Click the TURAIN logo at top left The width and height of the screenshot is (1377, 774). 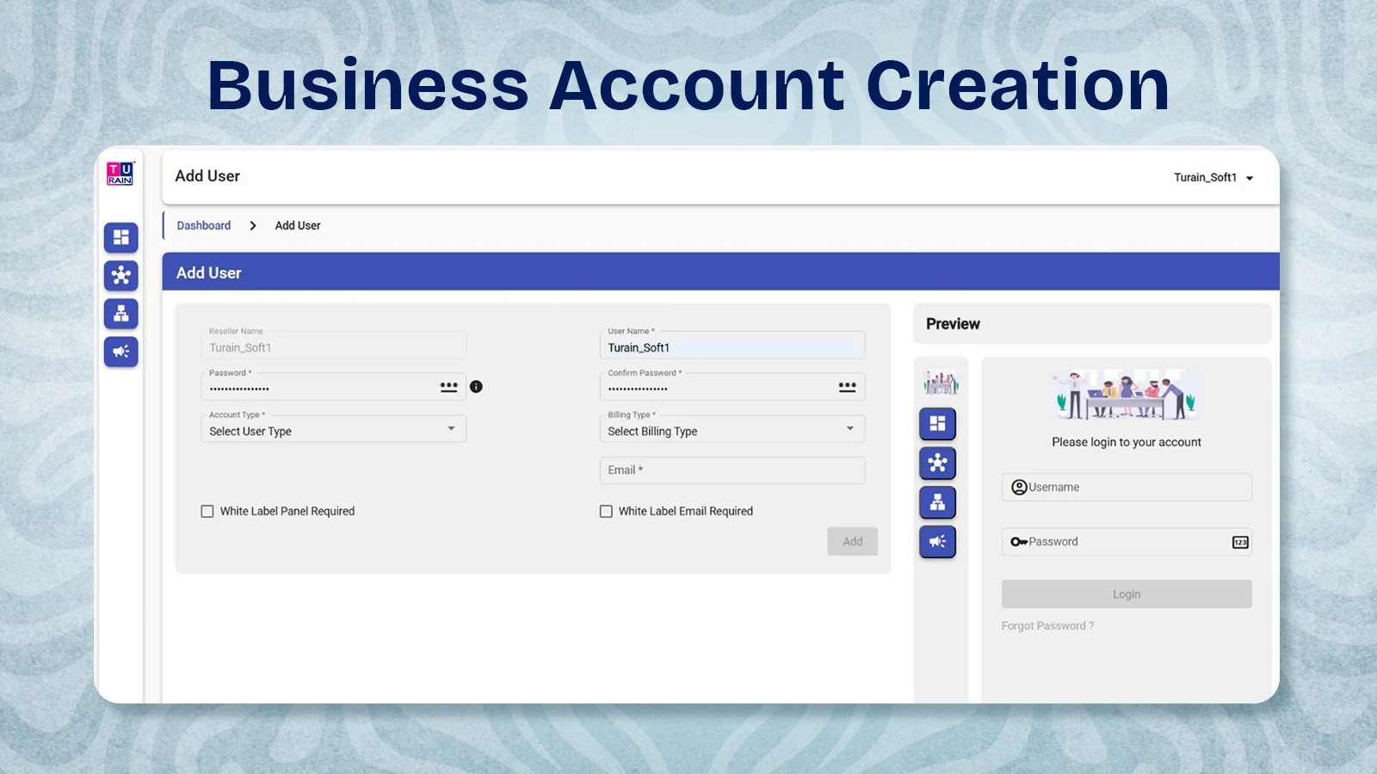(x=120, y=174)
